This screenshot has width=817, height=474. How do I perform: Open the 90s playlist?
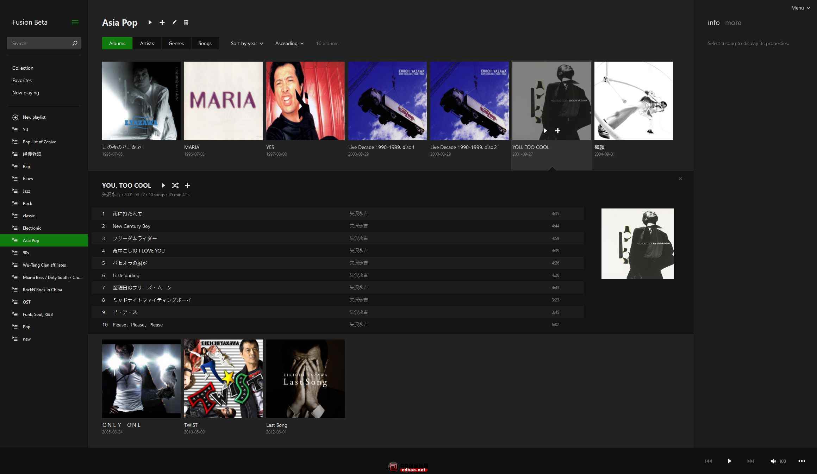point(44,253)
